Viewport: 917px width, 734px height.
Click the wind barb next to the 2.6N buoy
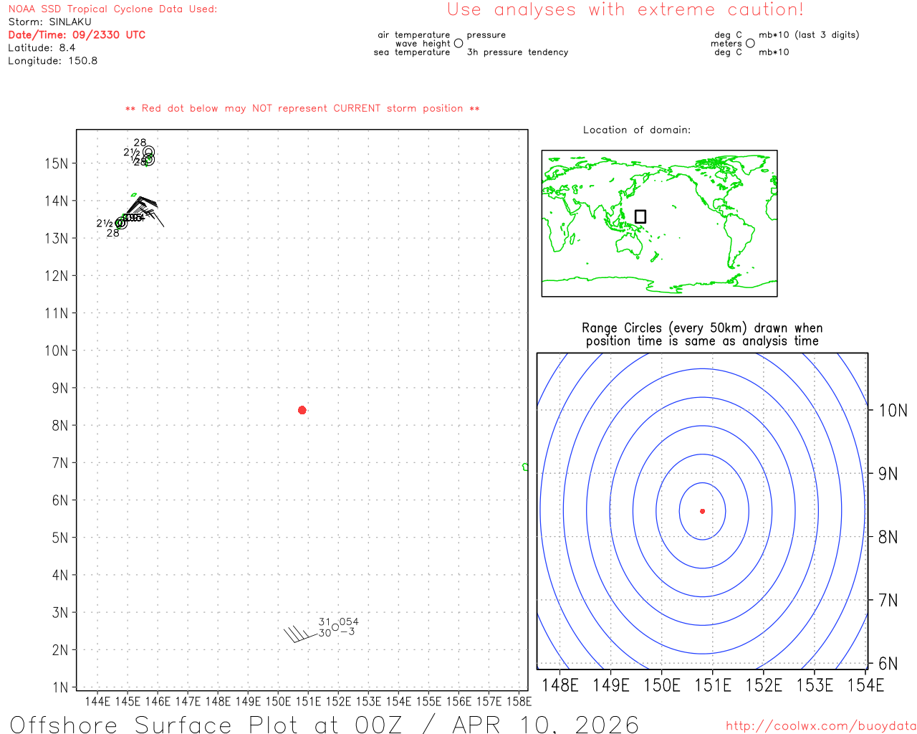tap(301, 634)
